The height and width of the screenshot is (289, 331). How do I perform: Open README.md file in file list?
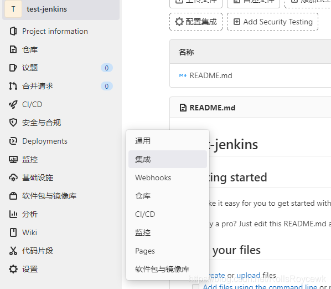[x=211, y=75]
